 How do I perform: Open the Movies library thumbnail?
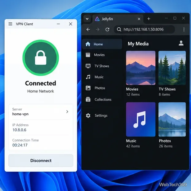(141, 68)
